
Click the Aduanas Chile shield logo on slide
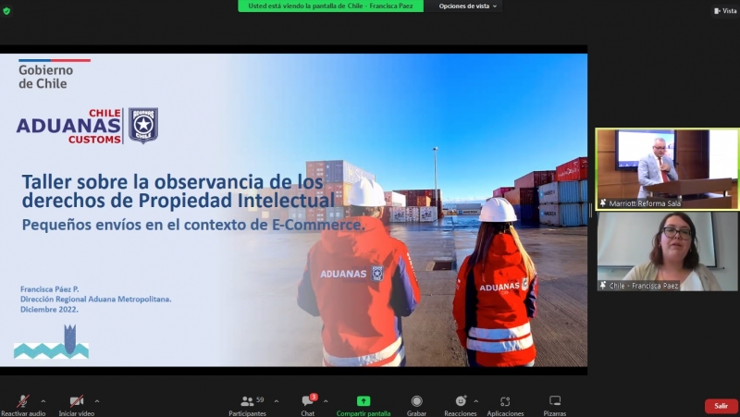click(x=143, y=126)
